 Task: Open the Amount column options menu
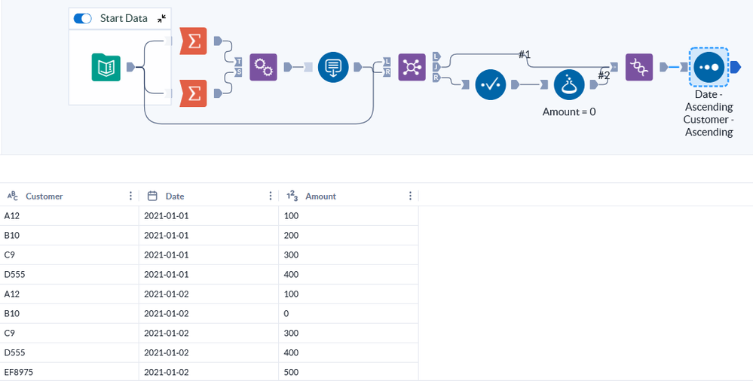410,196
